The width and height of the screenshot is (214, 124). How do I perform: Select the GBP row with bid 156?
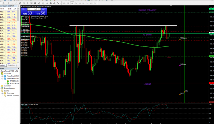point(9,44)
